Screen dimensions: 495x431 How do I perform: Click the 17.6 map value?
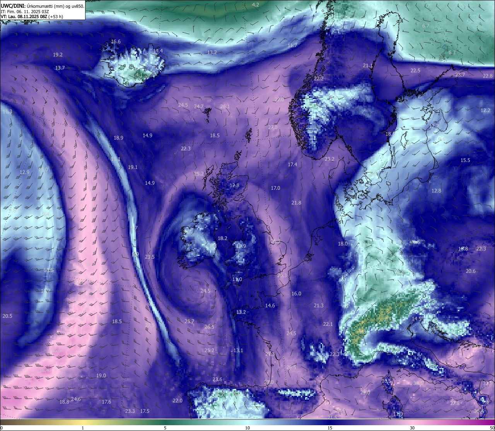106,402
